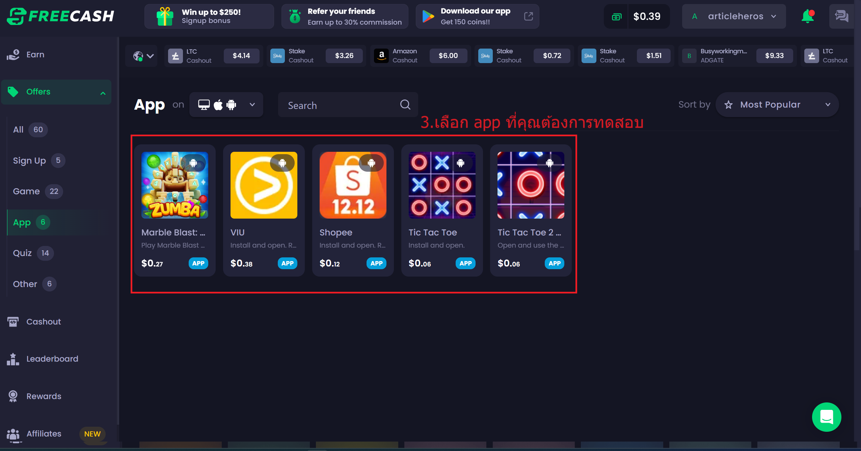Screen dimensions: 861x451
Task: Click the Download our app banner
Action: pos(477,16)
